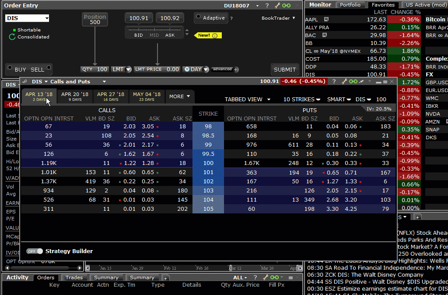Viewport: 448px width, 295px height.
Task: Click clock icon on DAY field
Action: tap(187, 69)
